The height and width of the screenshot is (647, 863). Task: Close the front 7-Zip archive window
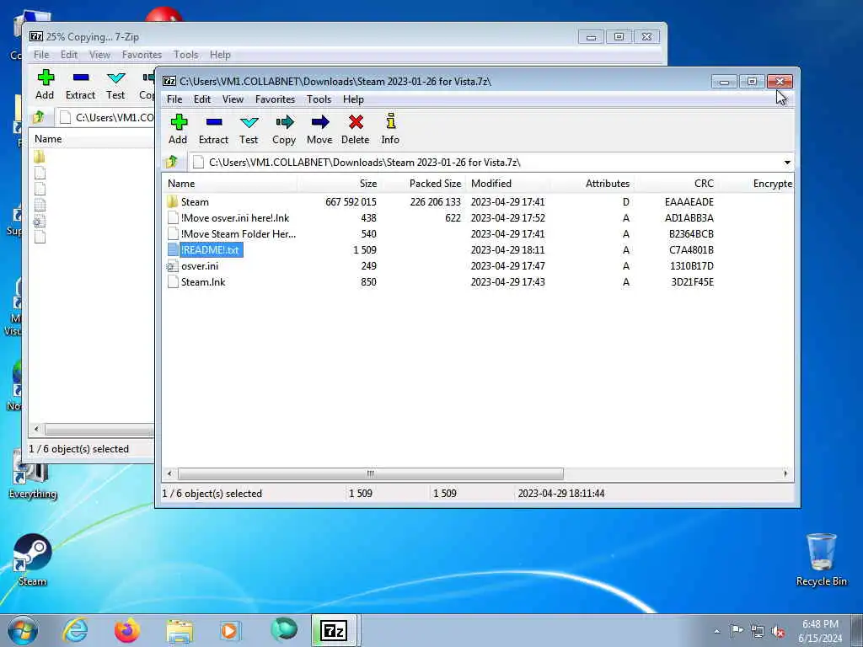point(780,82)
